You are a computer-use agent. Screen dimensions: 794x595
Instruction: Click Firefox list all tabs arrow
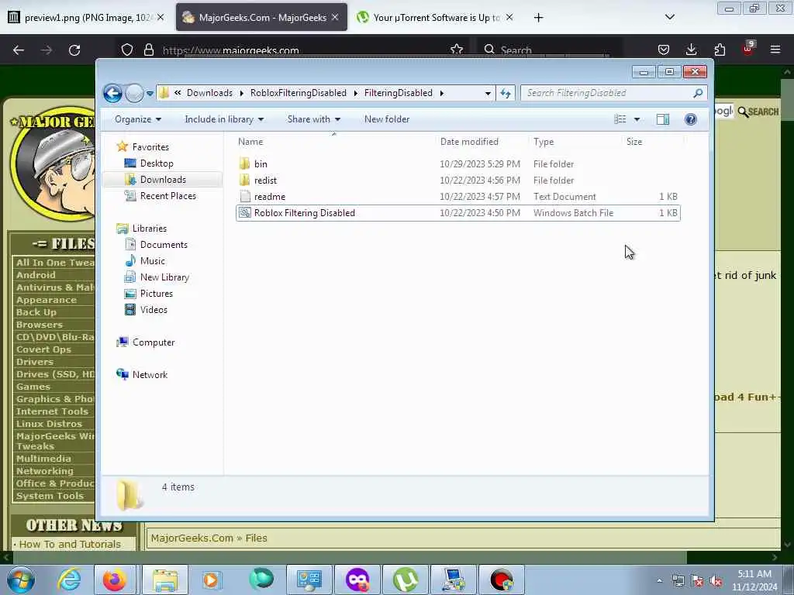[x=669, y=17]
